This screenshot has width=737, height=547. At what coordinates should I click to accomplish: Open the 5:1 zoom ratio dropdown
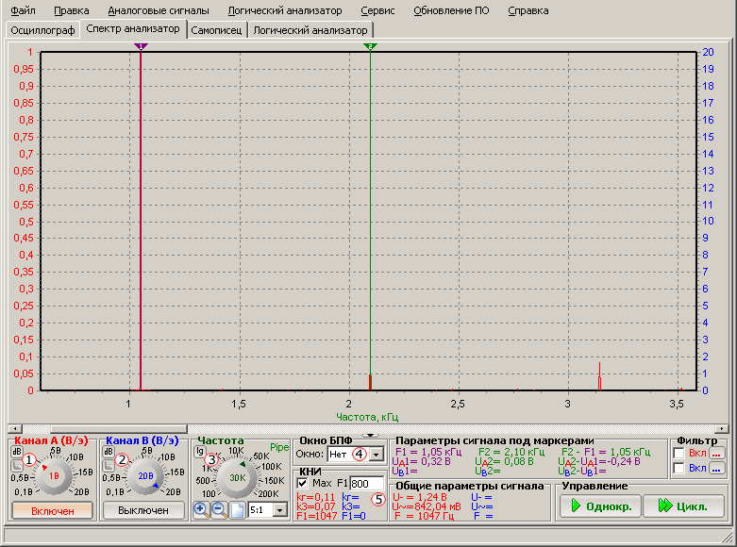point(280,509)
